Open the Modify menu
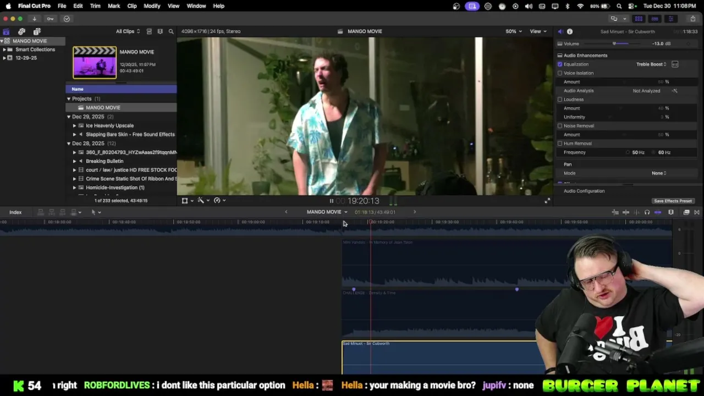 click(152, 6)
